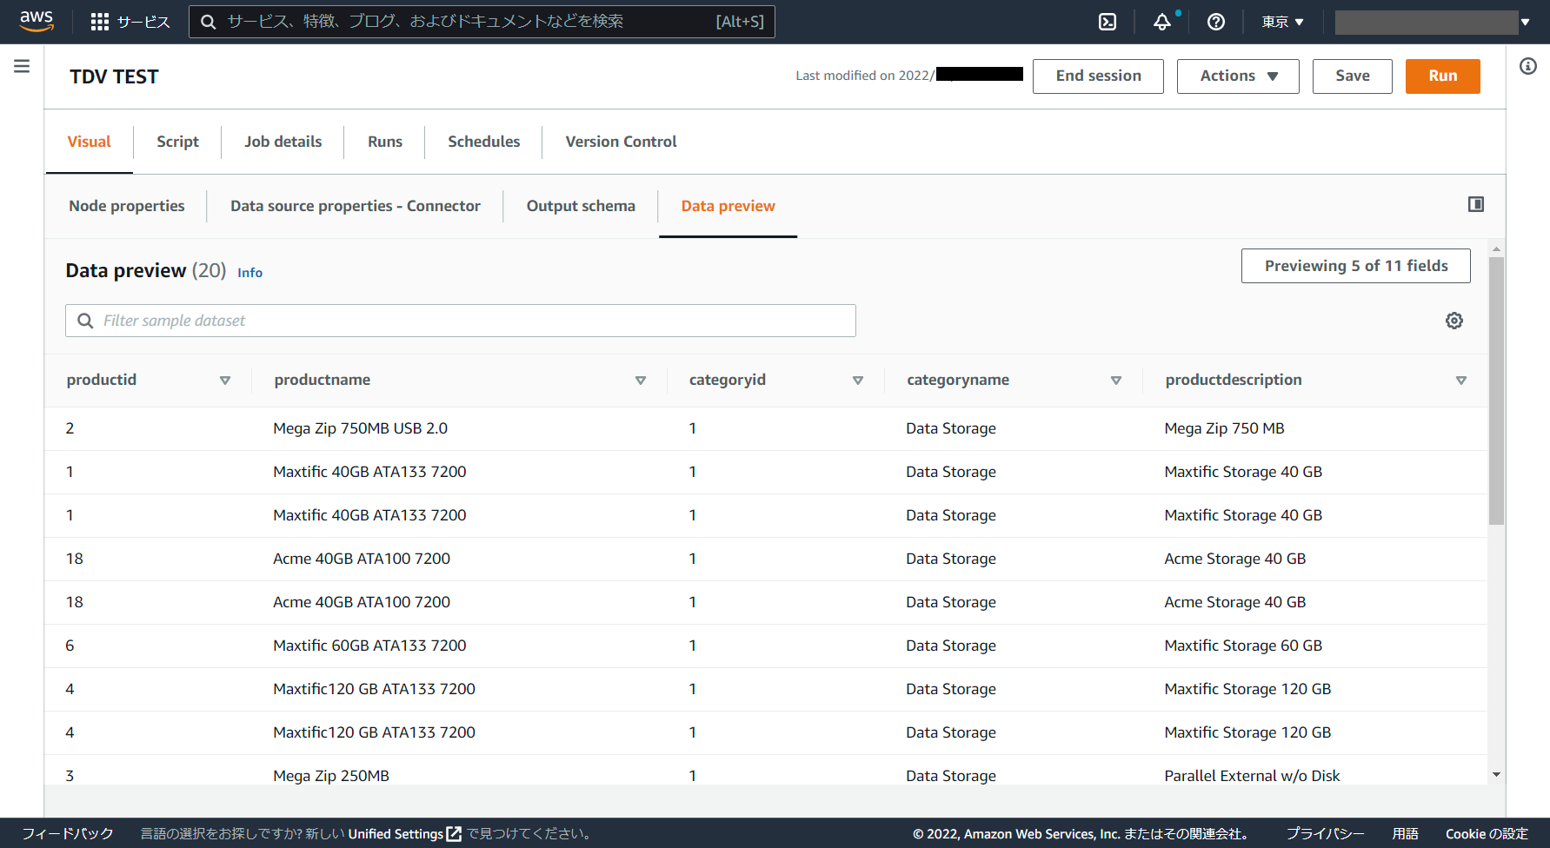Open the AWS home logo
This screenshot has height=848, width=1550.
37,21
